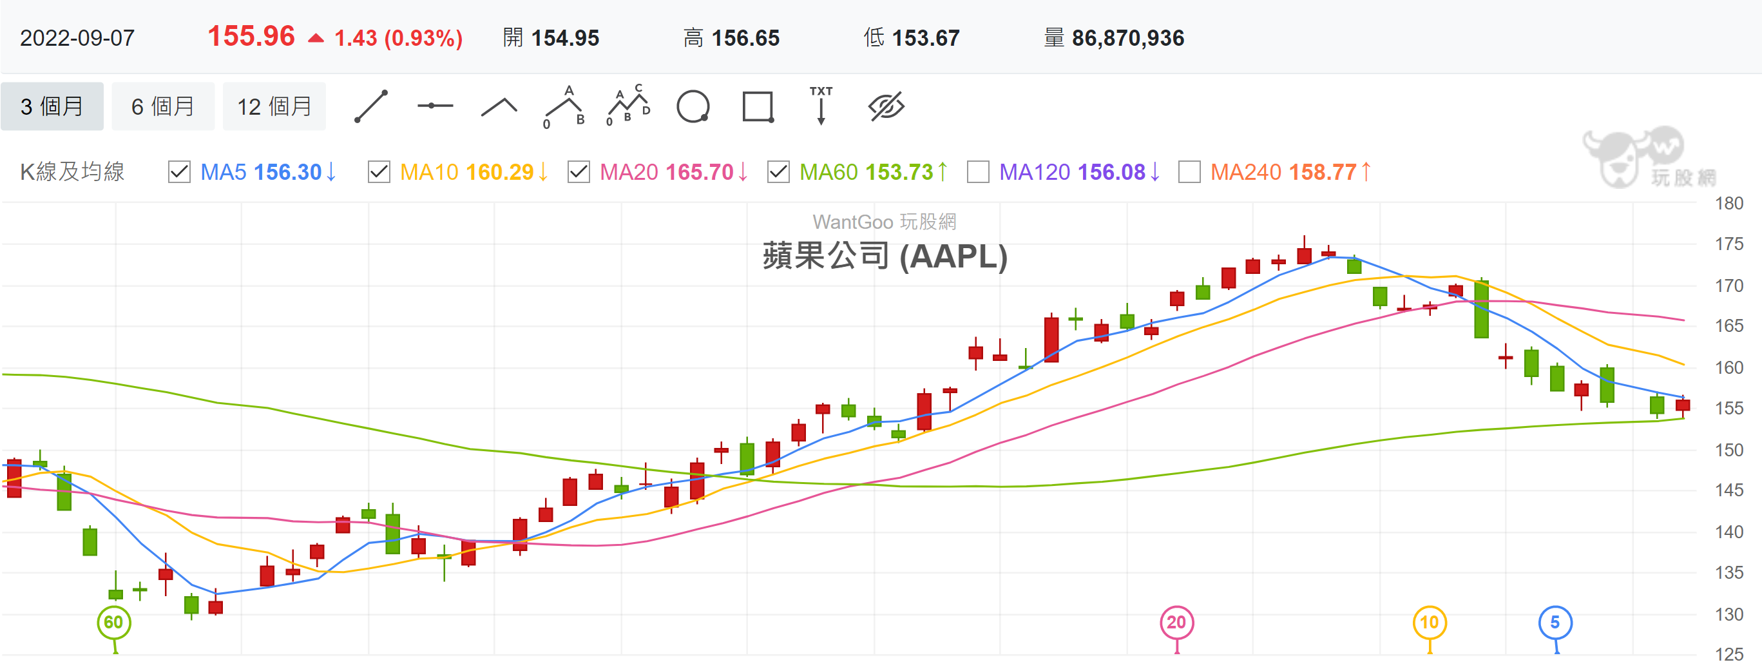Click the 130 price axis label
Image resolution: width=1762 pixels, height=669 pixels.
[1729, 614]
